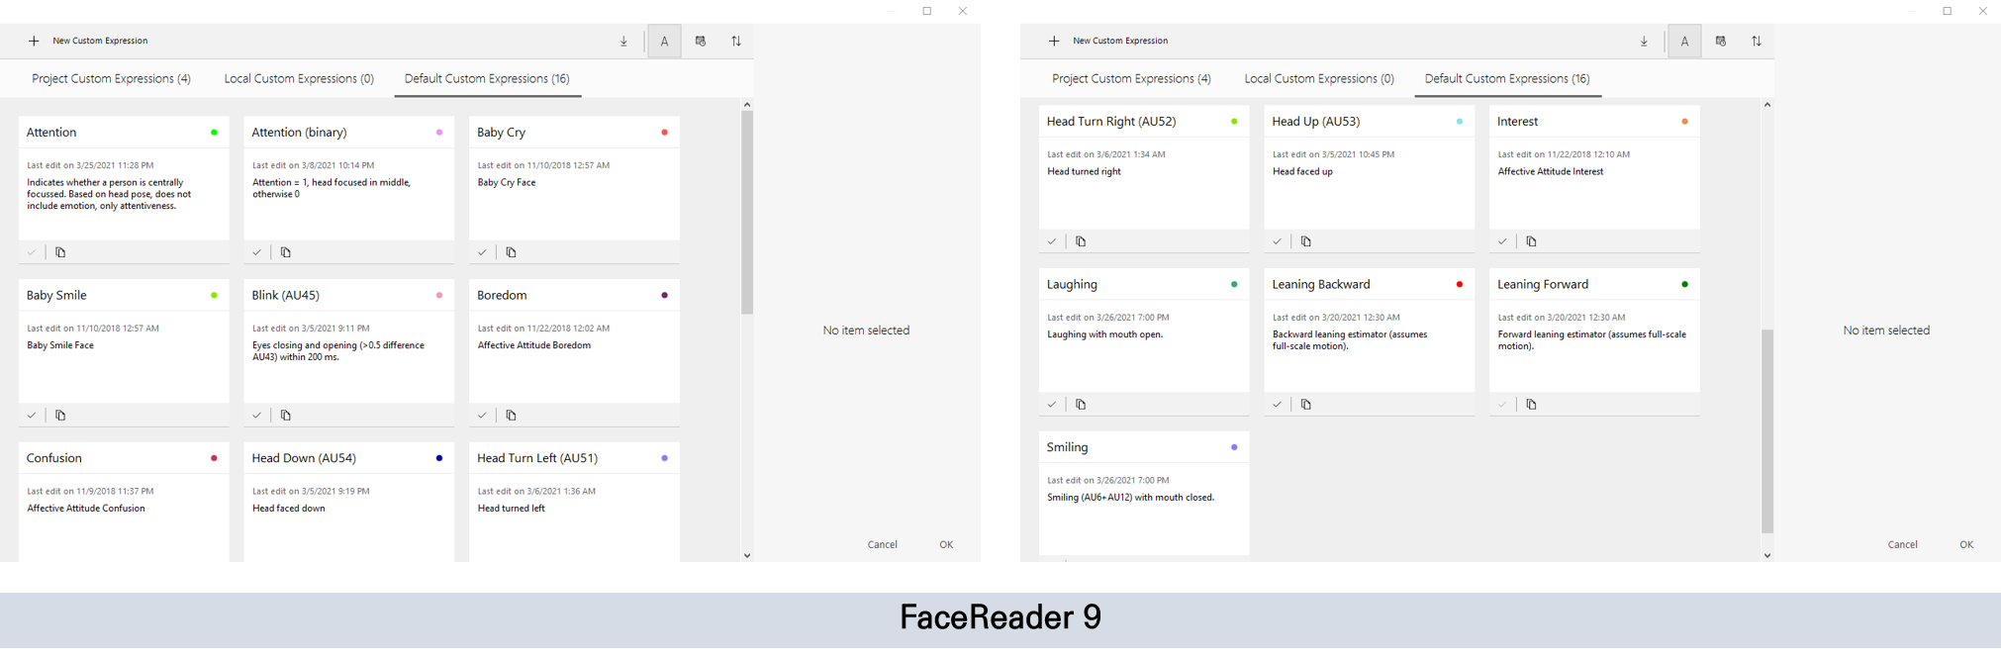Click scrollbar up arrow in right window
The width and height of the screenshot is (2001, 660).
(x=1767, y=104)
